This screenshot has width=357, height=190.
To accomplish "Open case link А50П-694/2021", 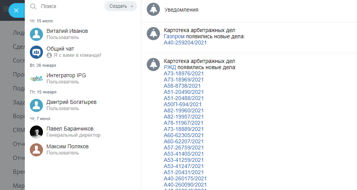I will 183,104.
